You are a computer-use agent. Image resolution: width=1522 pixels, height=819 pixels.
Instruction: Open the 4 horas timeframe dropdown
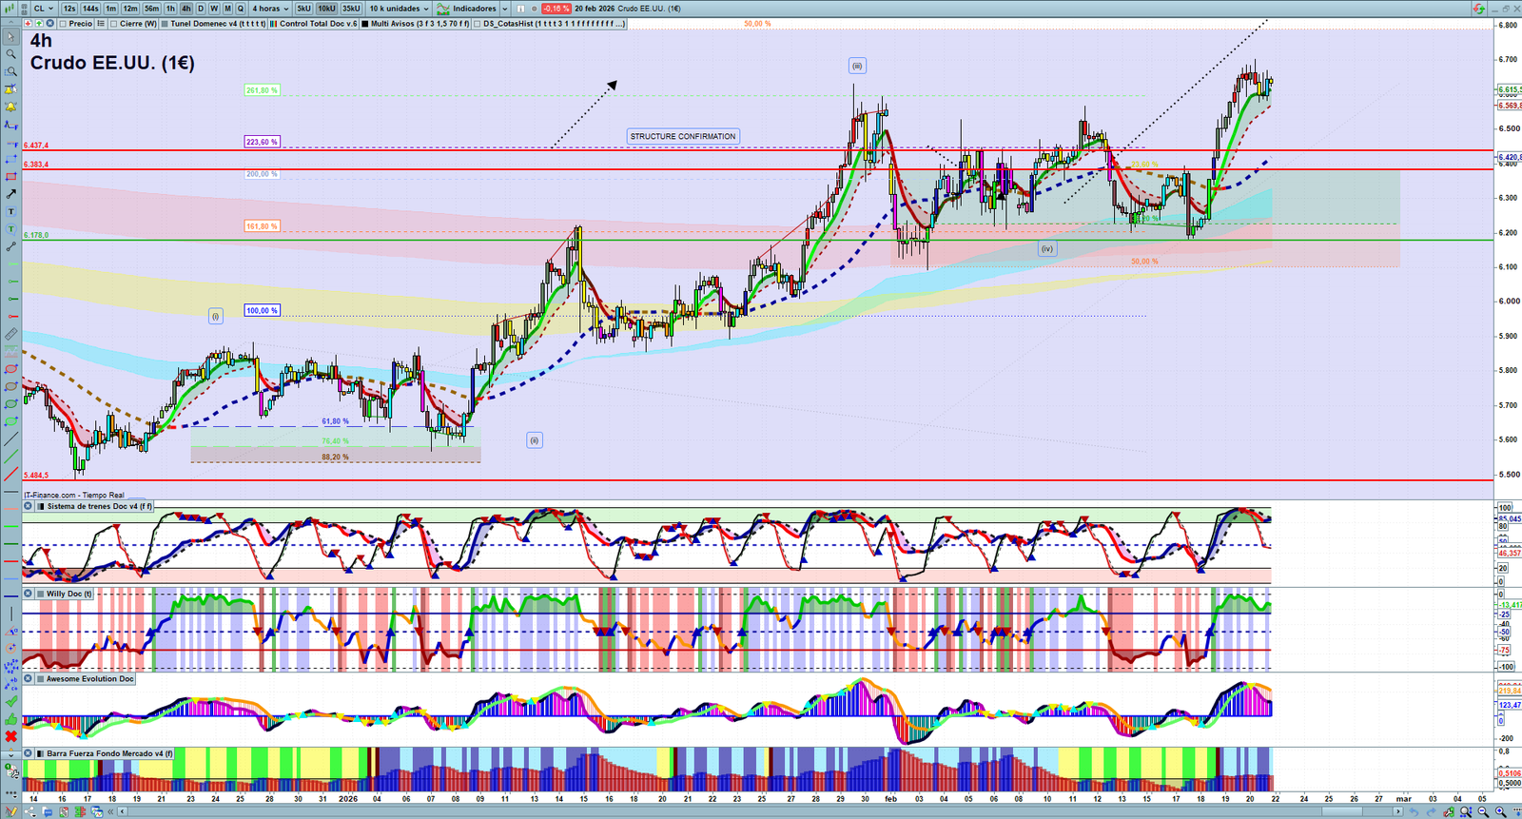point(270,9)
